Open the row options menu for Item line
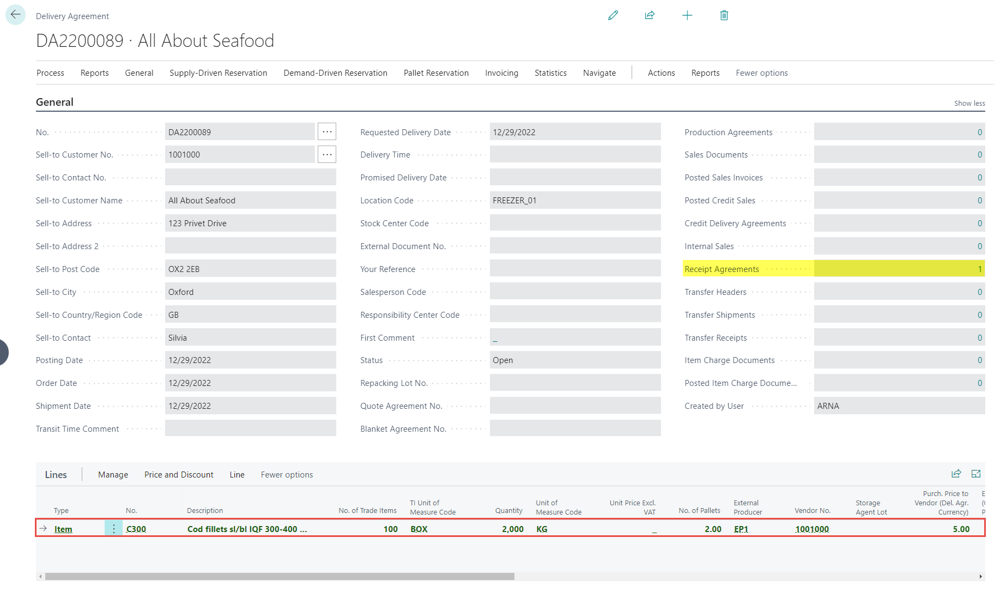994x592 pixels. coord(113,529)
